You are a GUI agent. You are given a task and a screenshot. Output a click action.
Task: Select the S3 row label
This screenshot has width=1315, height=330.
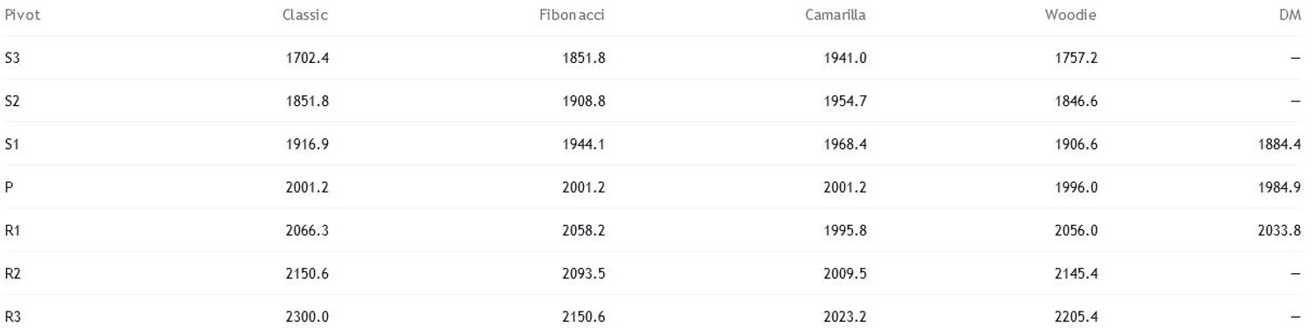(x=12, y=58)
